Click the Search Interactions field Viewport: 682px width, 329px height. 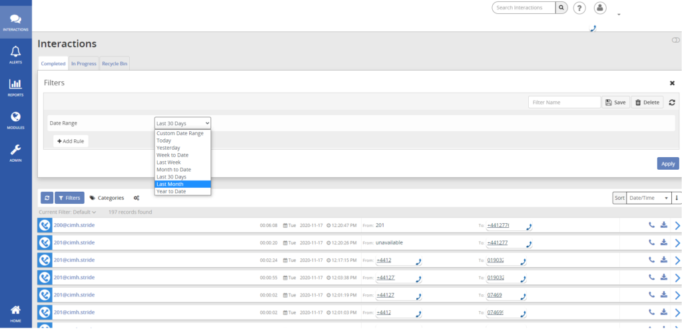click(523, 7)
